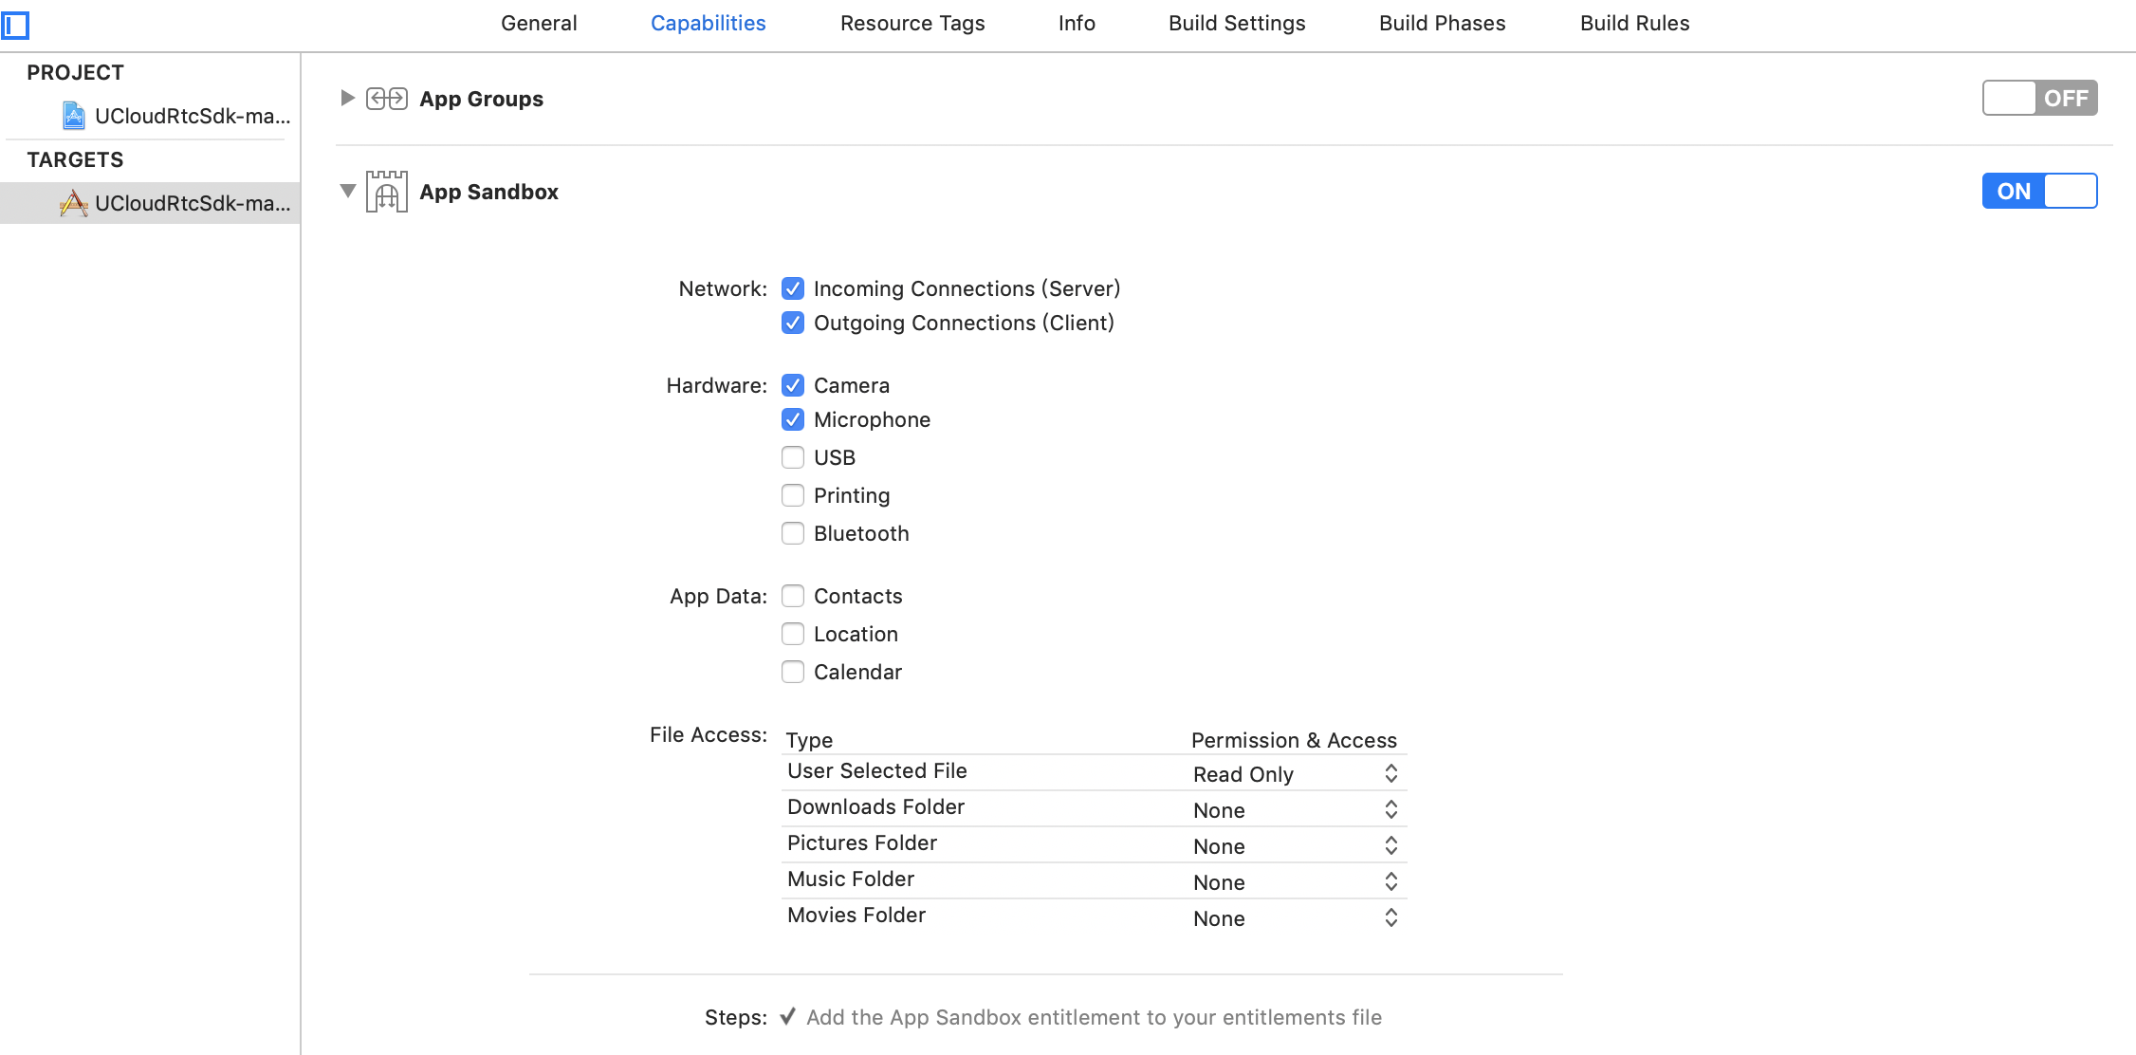Turn off the App Sandbox switch

click(x=2038, y=191)
